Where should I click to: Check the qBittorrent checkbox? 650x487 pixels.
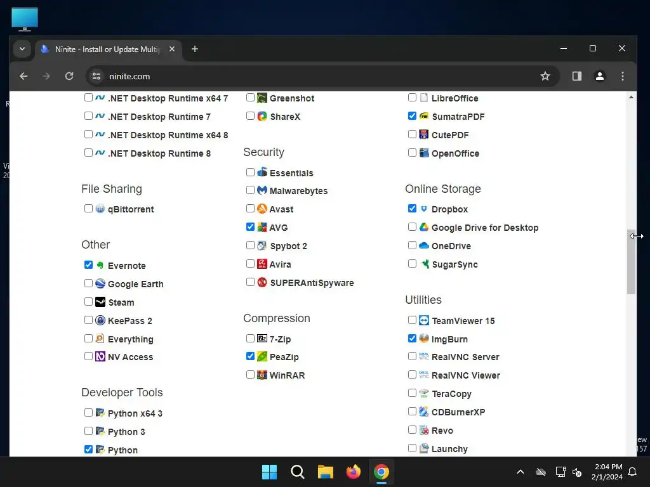coord(88,208)
